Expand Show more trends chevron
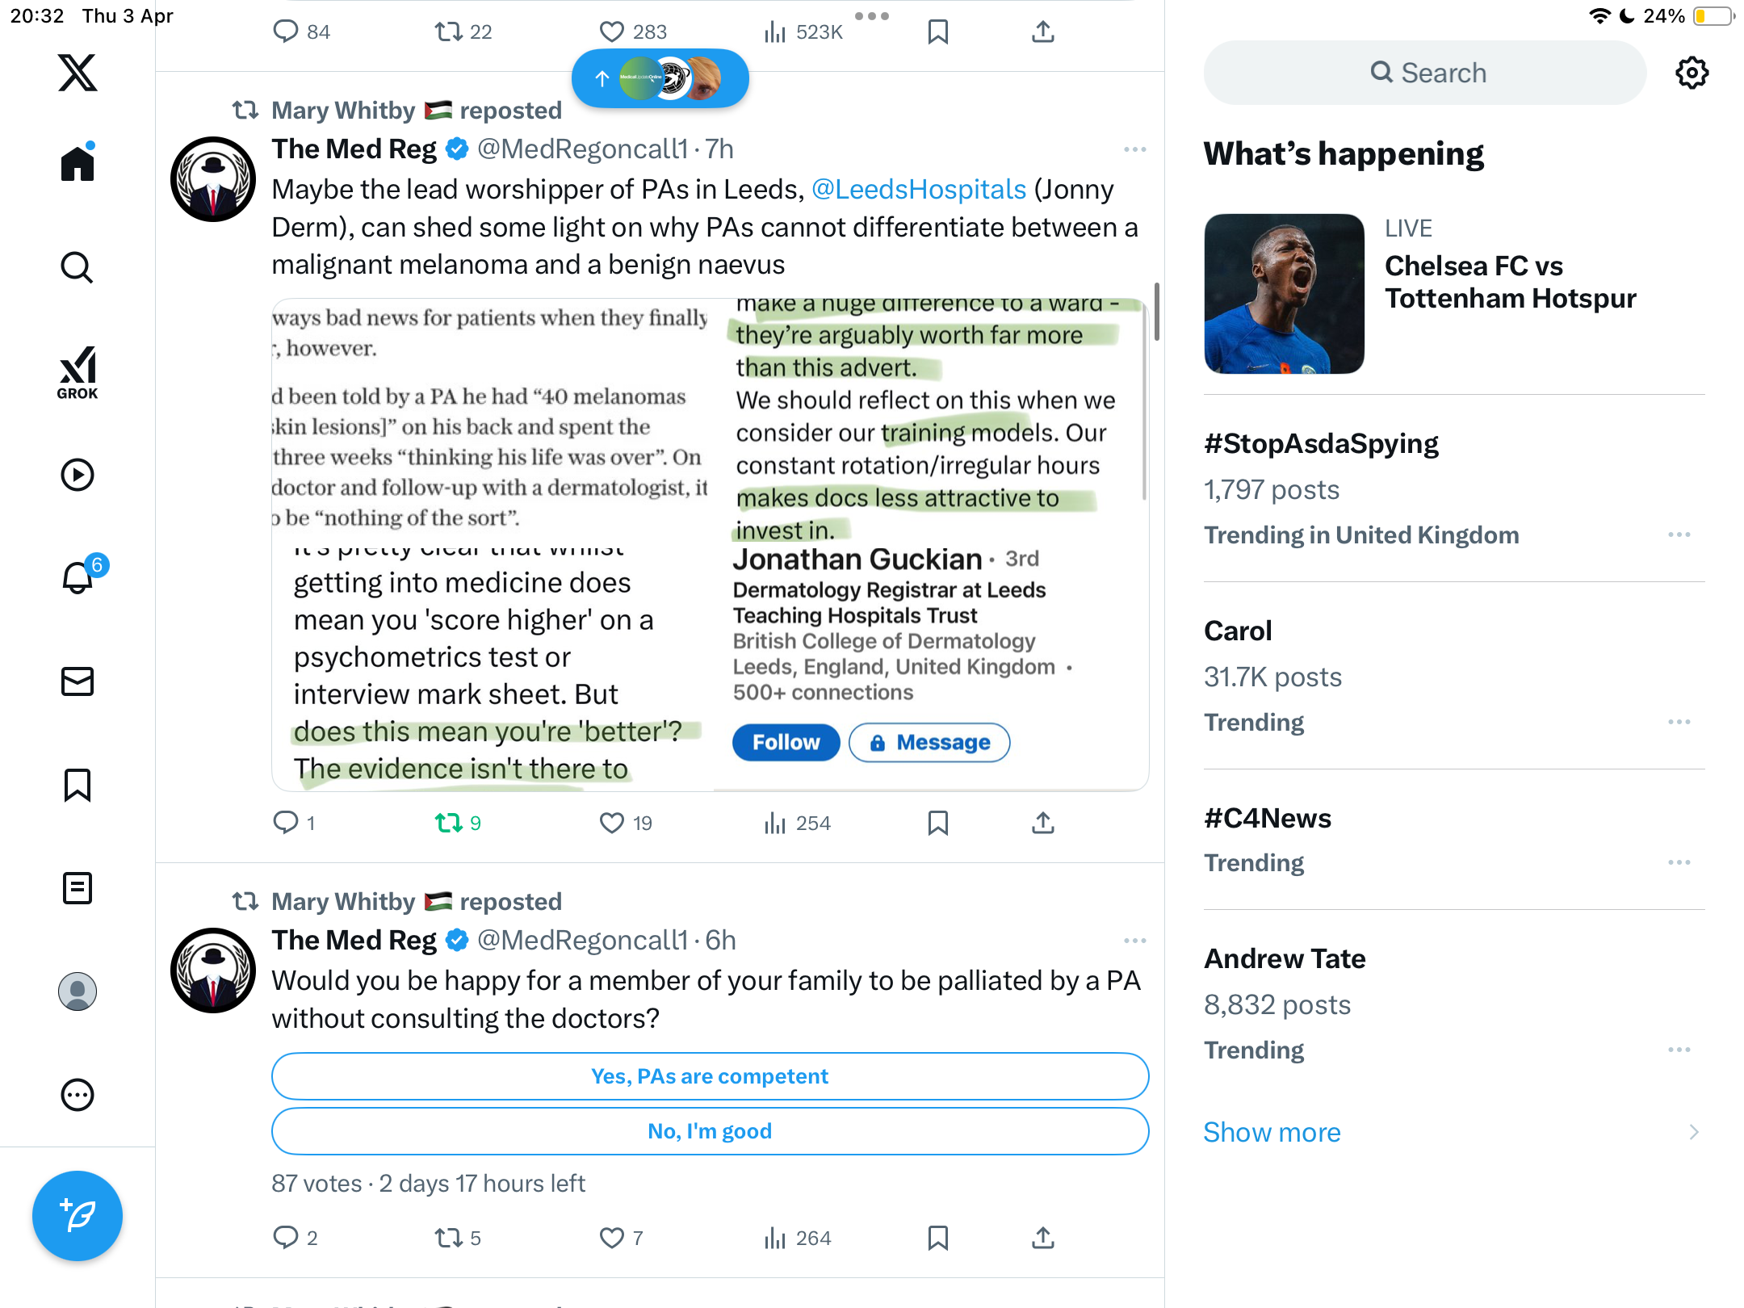 coord(1694,1132)
